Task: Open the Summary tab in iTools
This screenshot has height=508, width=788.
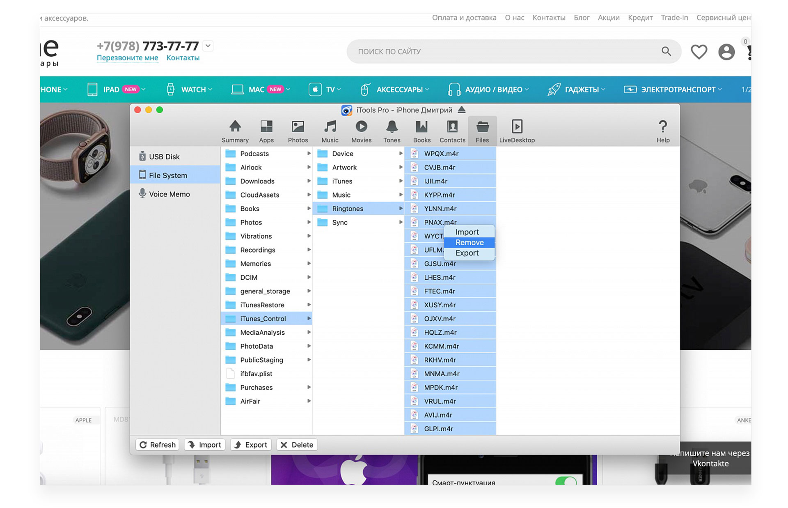Action: pyautogui.click(x=235, y=131)
